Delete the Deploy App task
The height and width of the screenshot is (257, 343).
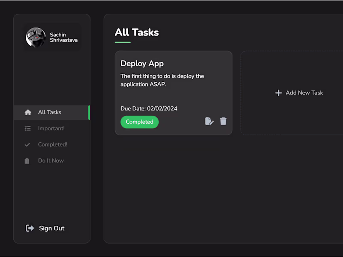[223, 121]
